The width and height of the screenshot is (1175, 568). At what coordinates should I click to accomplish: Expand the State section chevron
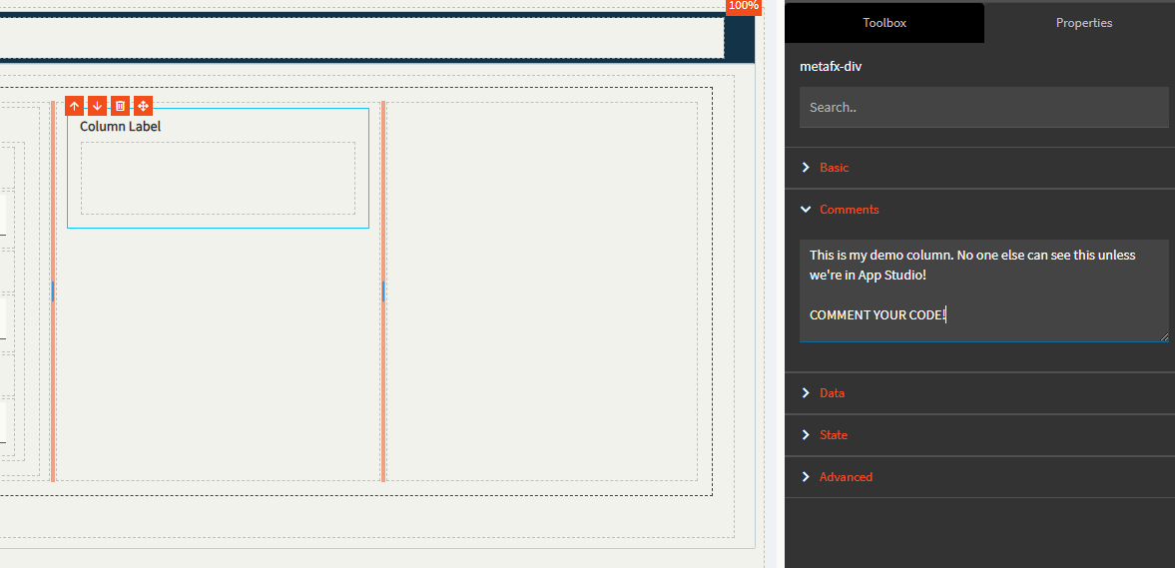click(806, 434)
